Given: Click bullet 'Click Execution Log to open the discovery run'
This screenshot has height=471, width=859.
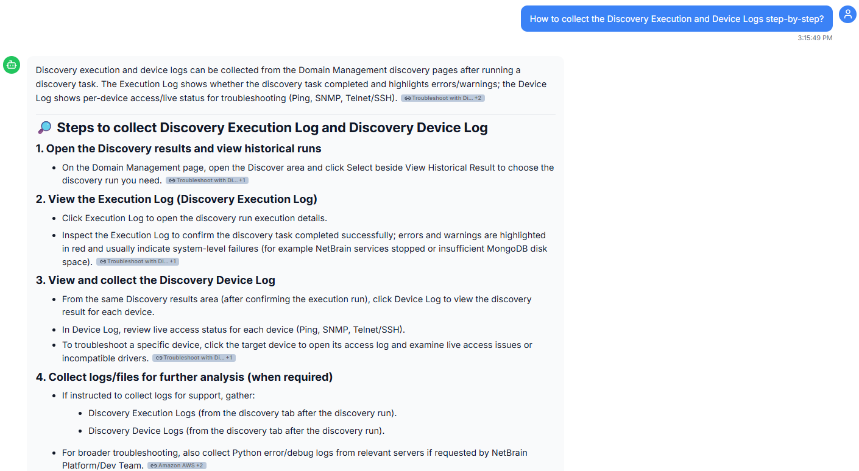Looking at the screenshot, I should coord(194,218).
